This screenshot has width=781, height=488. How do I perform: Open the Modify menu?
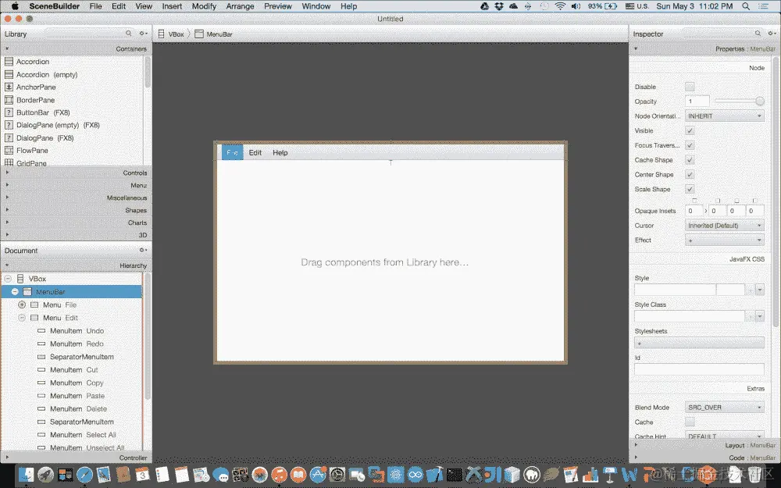[204, 6]
